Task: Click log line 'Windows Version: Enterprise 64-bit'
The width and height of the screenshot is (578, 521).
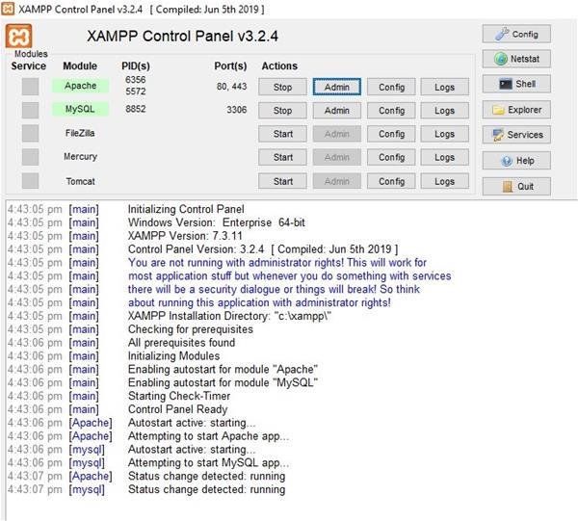Action: coord(217,222)
